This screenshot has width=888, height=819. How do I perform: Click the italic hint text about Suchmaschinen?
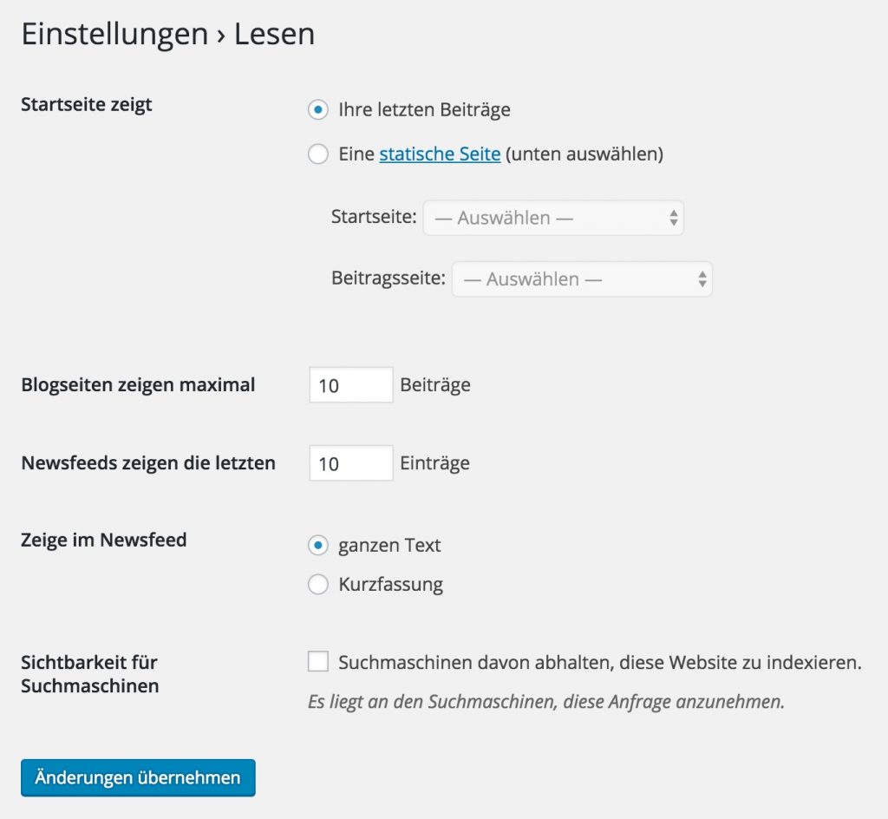pyautogui.click(x=545, y=704)
